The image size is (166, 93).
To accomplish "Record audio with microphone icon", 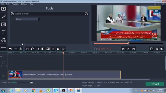I will (53, 49).
